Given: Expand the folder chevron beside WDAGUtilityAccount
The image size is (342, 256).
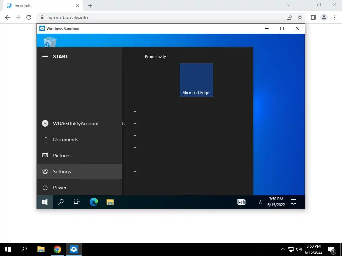Looking at the screenshot, I should click(x=135, y=123).
